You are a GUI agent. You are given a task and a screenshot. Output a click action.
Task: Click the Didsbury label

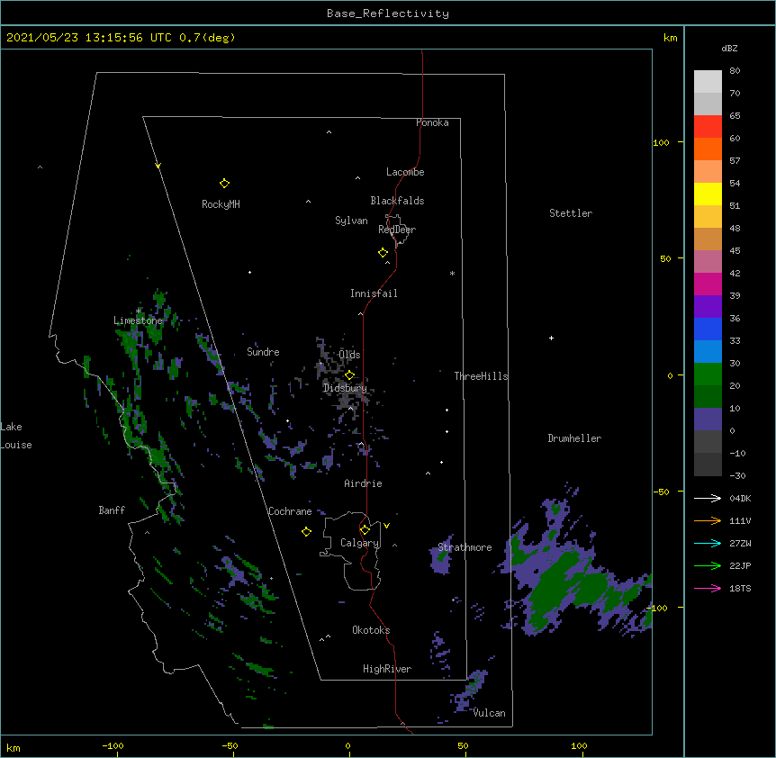[345, 388]
